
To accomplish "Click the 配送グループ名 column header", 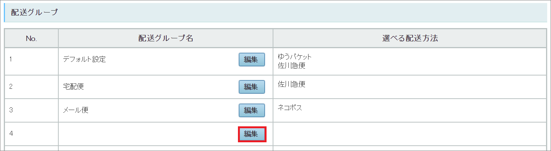I will 165,38.
